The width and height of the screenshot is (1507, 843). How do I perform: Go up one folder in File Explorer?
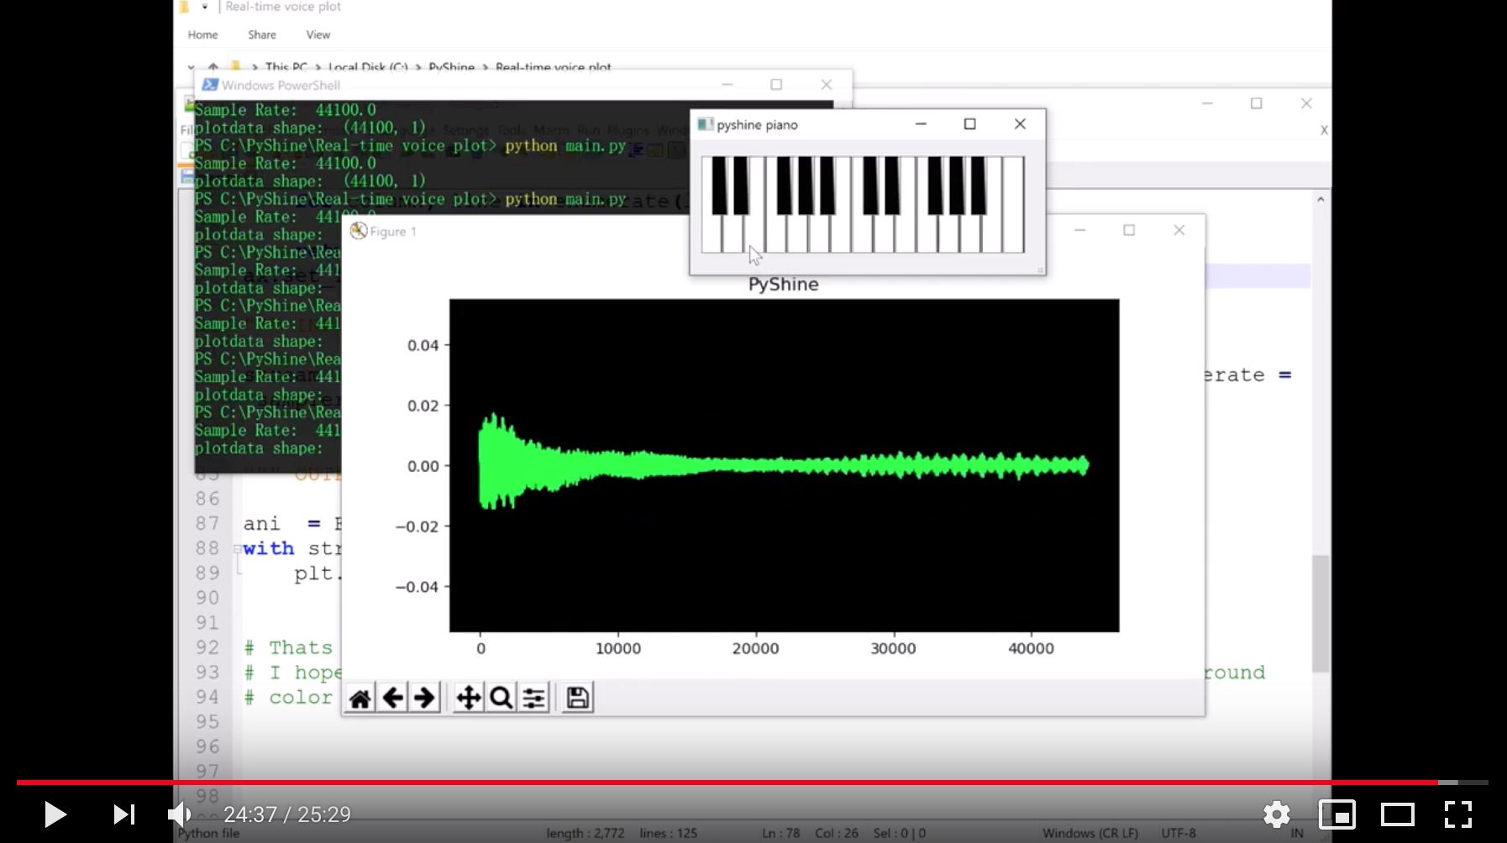(213, 66)
